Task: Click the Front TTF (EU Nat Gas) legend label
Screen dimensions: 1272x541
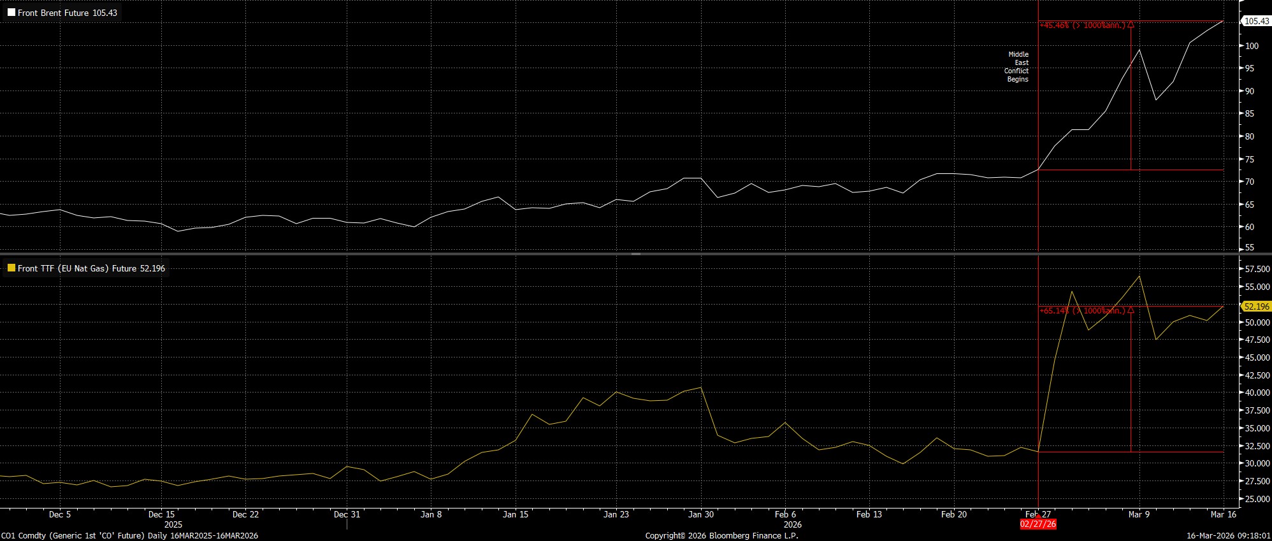Action: click(91, 268)
